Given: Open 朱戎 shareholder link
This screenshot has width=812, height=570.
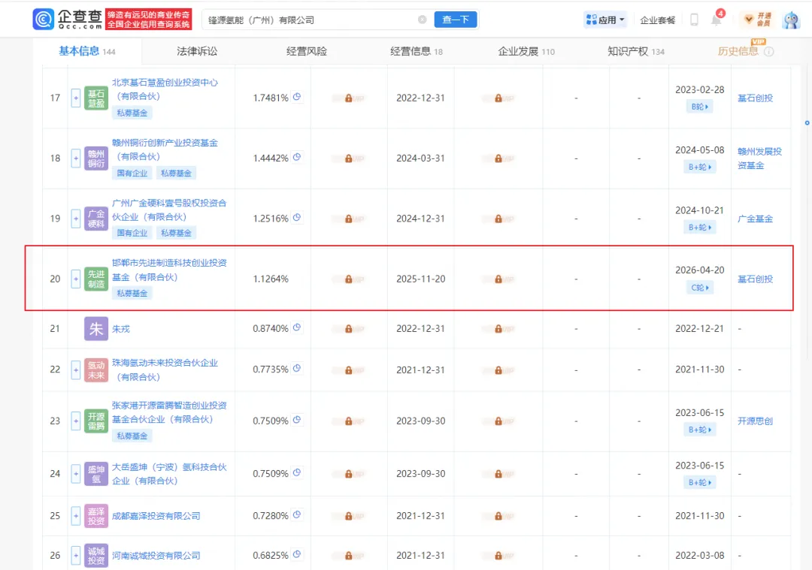Looking at the screenshot, I should [x=120, y=329].
